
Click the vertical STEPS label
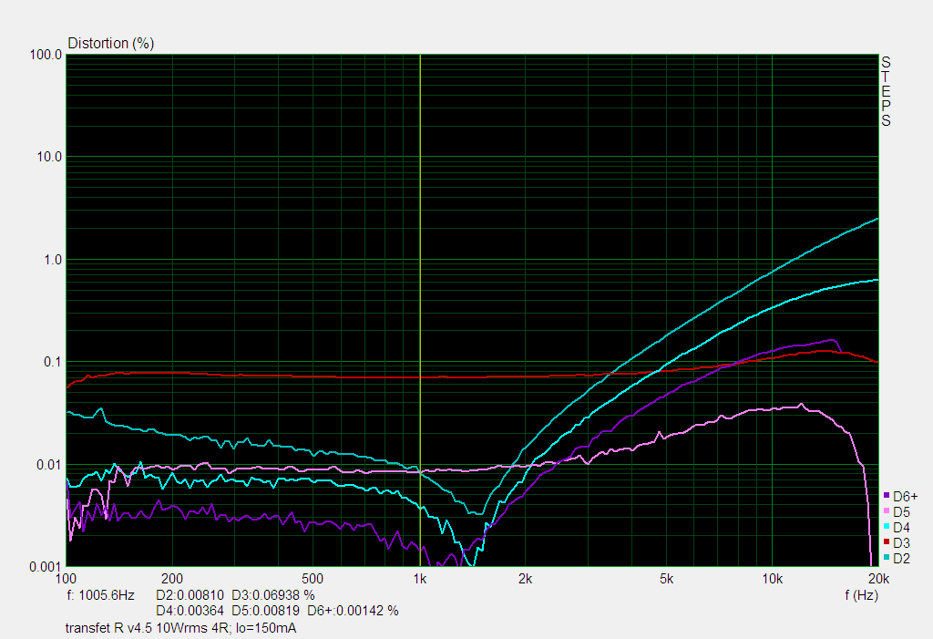tap(886, 92)
